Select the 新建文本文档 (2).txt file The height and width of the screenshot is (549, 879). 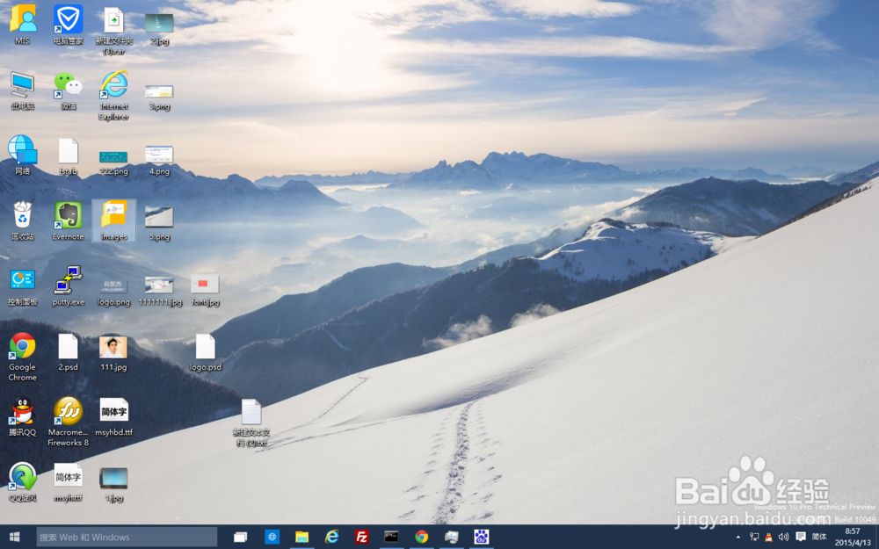pos(251,423)
